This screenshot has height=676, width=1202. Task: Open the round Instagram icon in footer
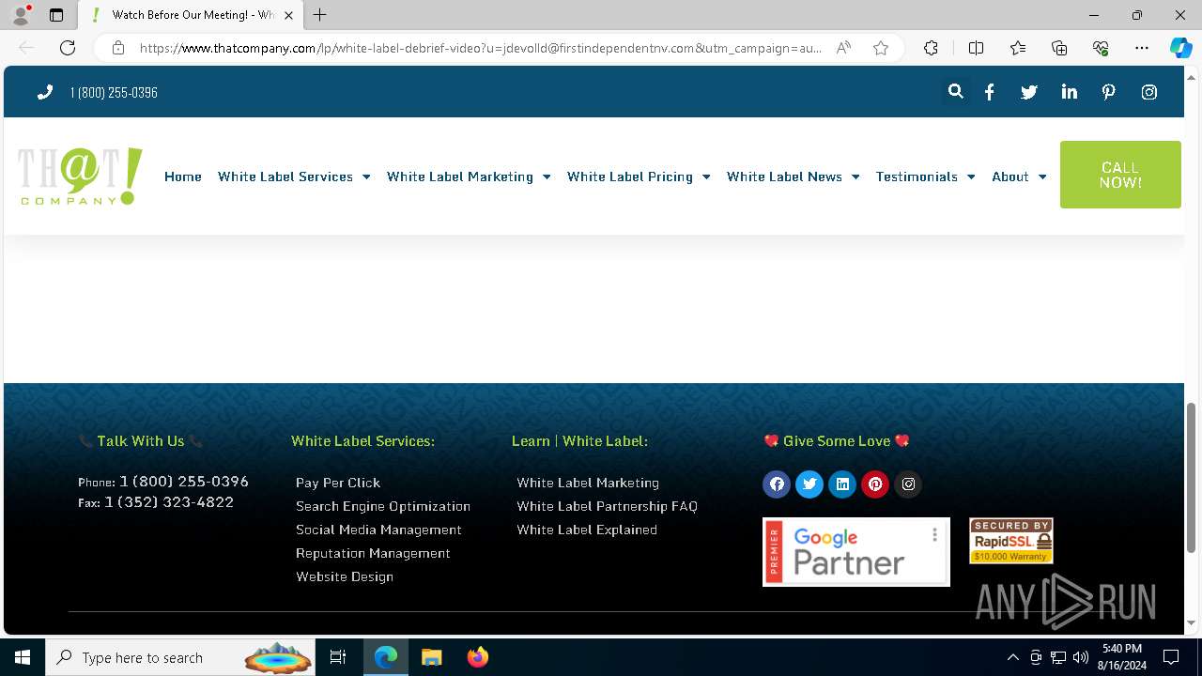pyautogui.click(x=908, y=484)
